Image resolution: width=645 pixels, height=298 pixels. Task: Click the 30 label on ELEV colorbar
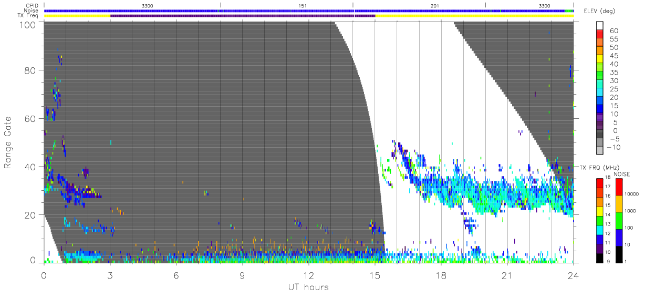(x=614, y=81)
